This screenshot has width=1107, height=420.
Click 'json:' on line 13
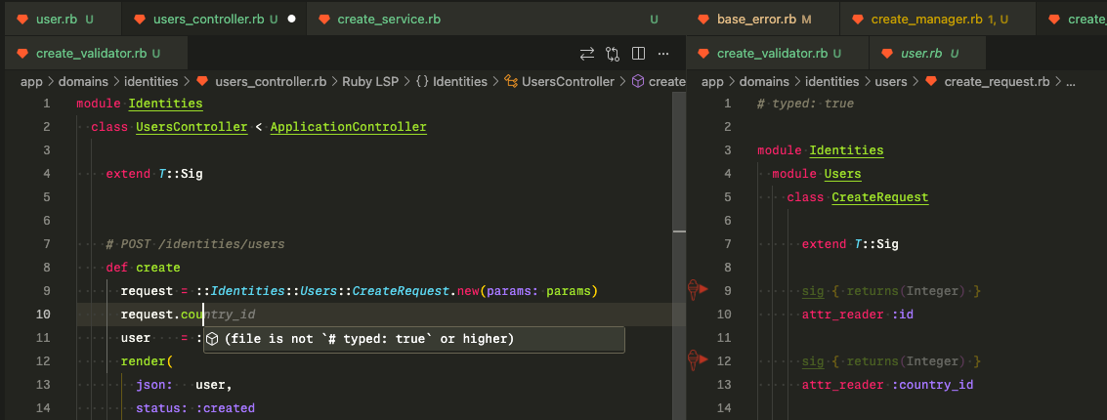[154, 385]
